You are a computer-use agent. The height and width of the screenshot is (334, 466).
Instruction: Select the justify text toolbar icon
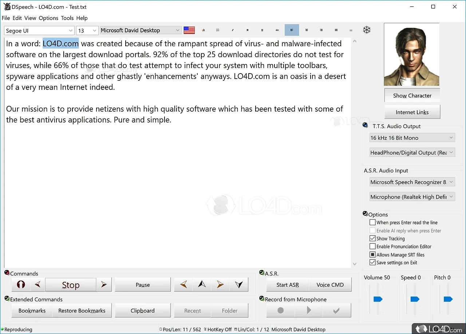[x=336, y=30]
